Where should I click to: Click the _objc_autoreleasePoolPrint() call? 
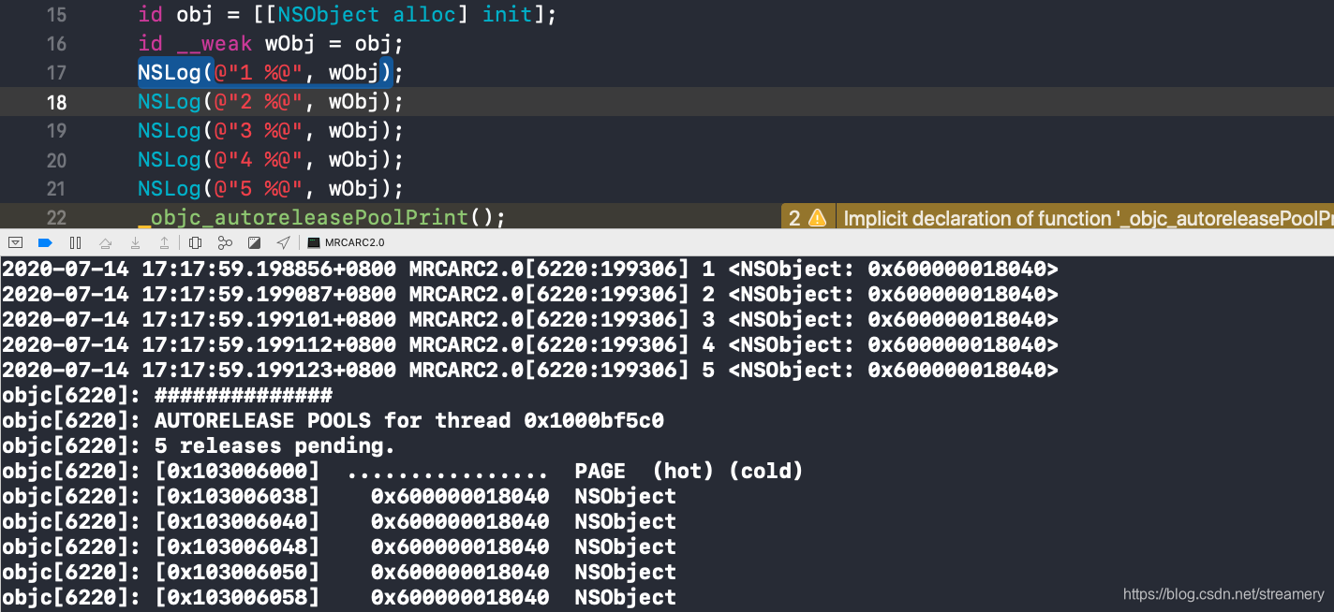point(321,218)
